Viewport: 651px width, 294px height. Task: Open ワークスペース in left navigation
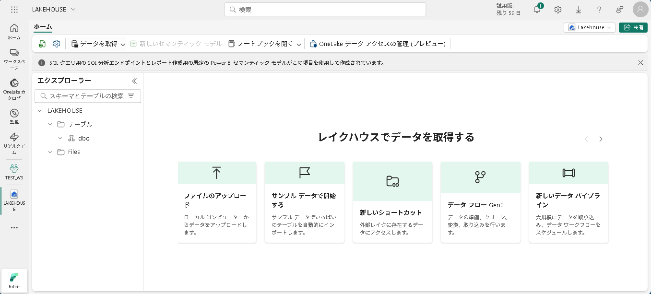click(x=14, y=59)
